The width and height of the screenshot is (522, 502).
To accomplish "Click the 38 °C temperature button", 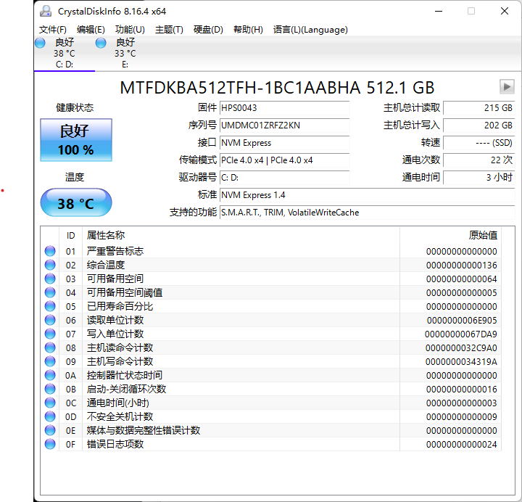I will coord(76,202).
